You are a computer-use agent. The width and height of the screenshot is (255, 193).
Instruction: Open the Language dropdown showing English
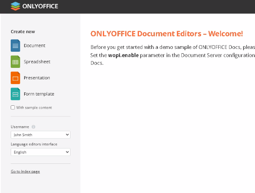tap(40, 152)
